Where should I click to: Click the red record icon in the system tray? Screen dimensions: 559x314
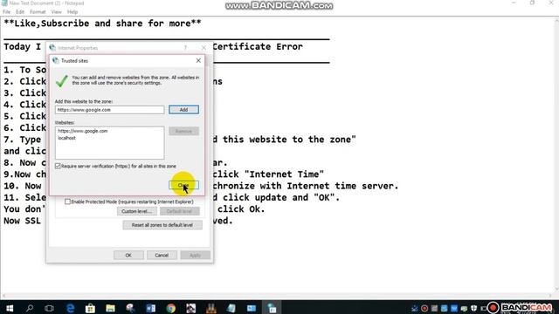click(424, 308)
